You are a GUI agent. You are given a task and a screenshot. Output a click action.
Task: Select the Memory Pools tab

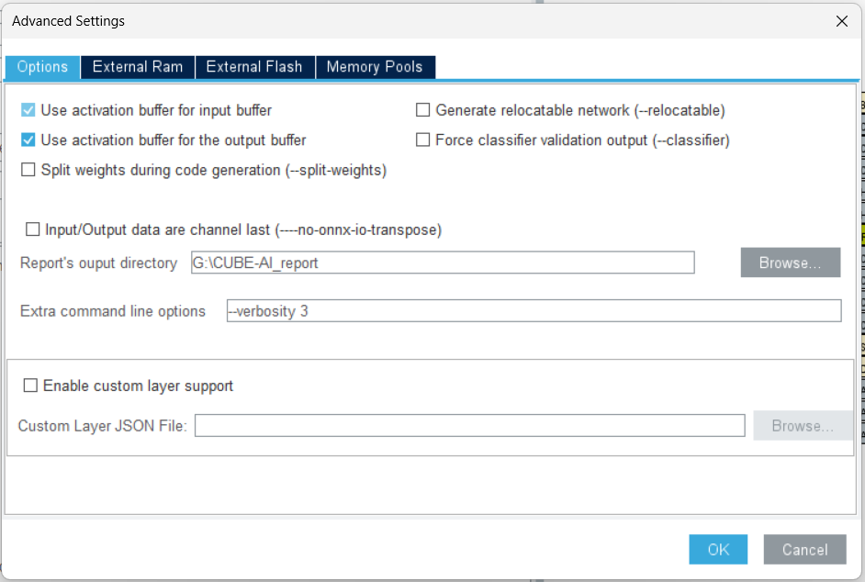click(x=375, y=66)
